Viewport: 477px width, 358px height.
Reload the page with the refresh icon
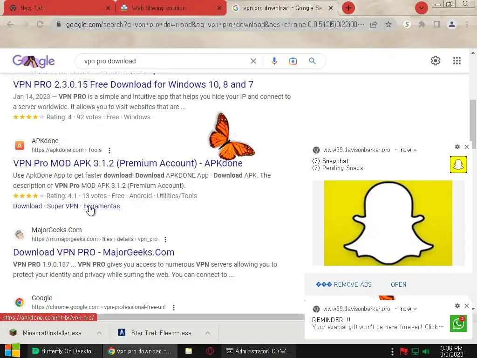40,25
